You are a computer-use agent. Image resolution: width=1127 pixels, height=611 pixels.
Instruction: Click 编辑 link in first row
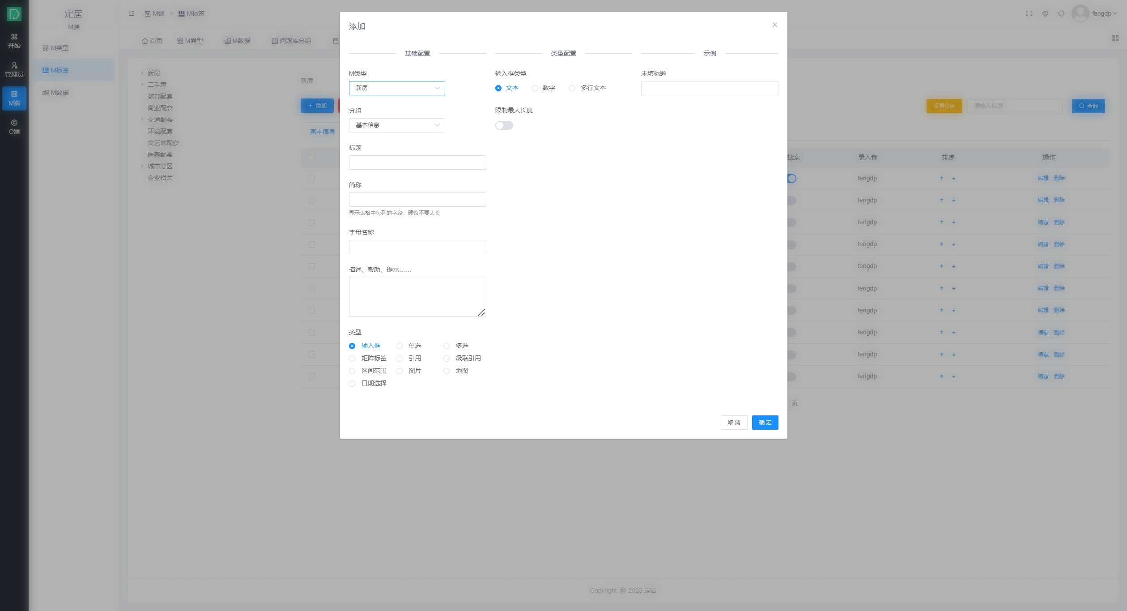coord(1043,178)
